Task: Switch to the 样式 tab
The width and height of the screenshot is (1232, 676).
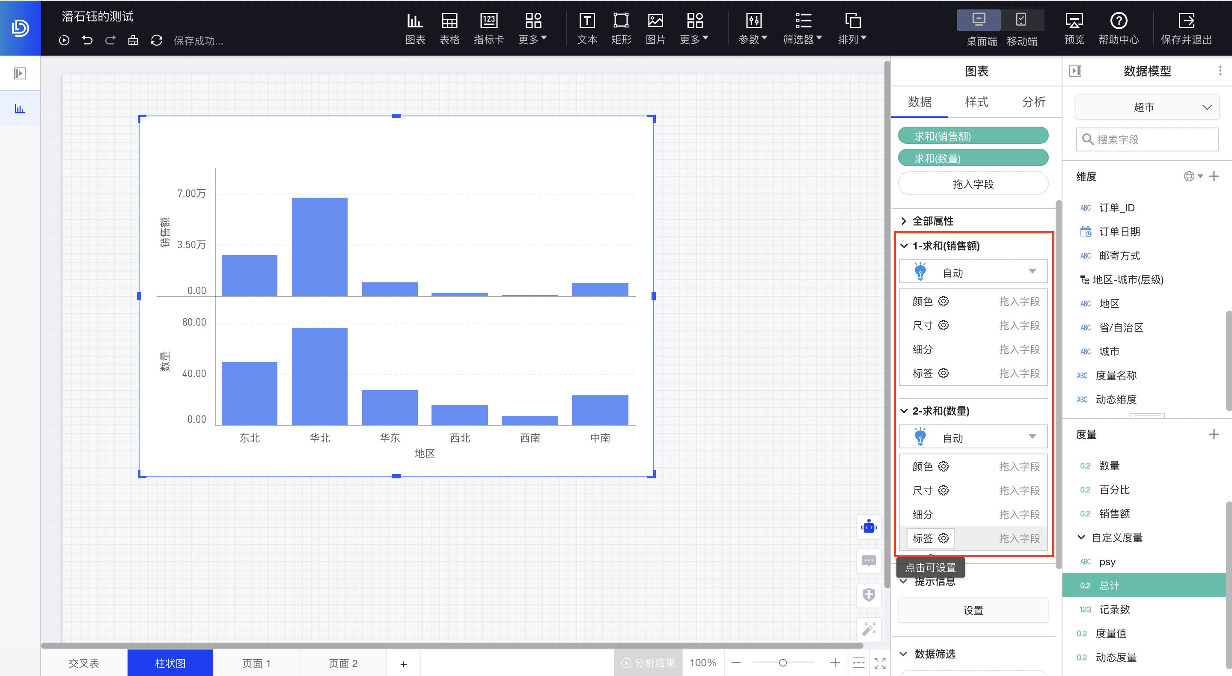Action: coord(976,102)
